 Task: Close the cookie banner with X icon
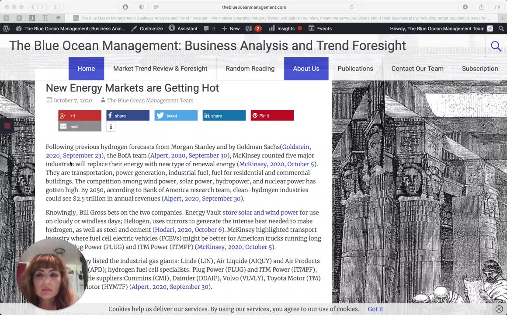coord(499,309)
